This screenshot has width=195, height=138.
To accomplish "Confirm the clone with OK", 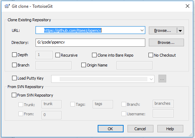I will click(x=110, y=129).
